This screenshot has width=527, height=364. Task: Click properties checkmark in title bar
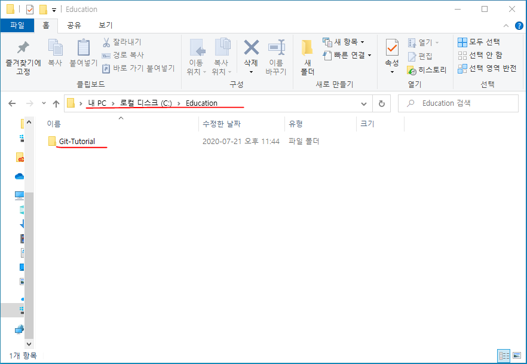(30, 10)
